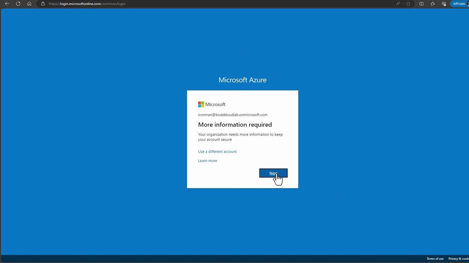
Task: Click the "Your organization needs more information" message
Action: [x=240, y=137]
